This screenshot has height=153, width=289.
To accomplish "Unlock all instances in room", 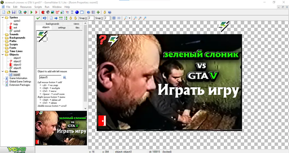I will pyautogui.click(x=75, y=18).
